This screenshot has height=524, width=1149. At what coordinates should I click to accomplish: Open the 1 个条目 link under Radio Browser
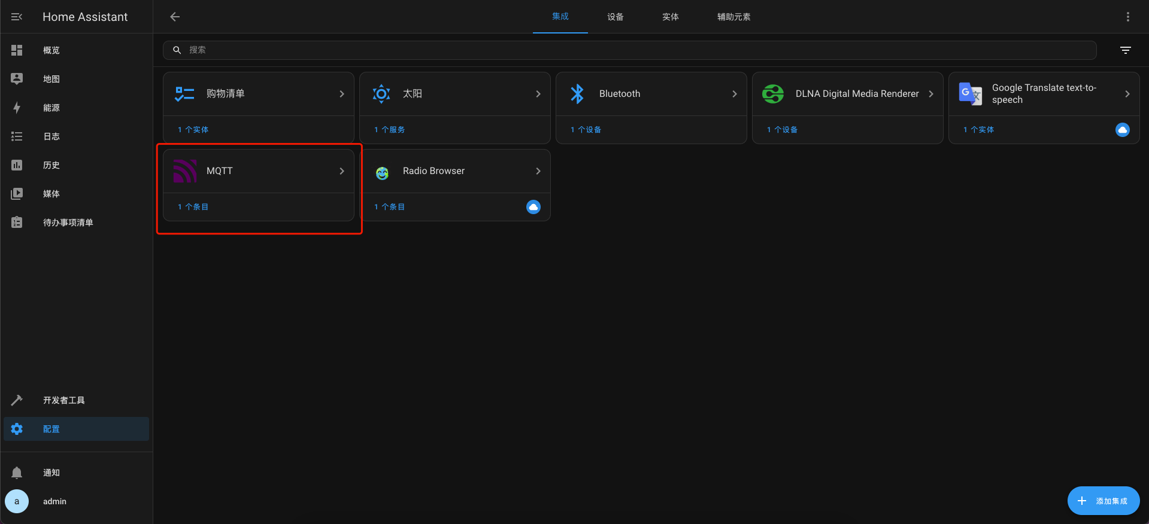tap(389, 207)
